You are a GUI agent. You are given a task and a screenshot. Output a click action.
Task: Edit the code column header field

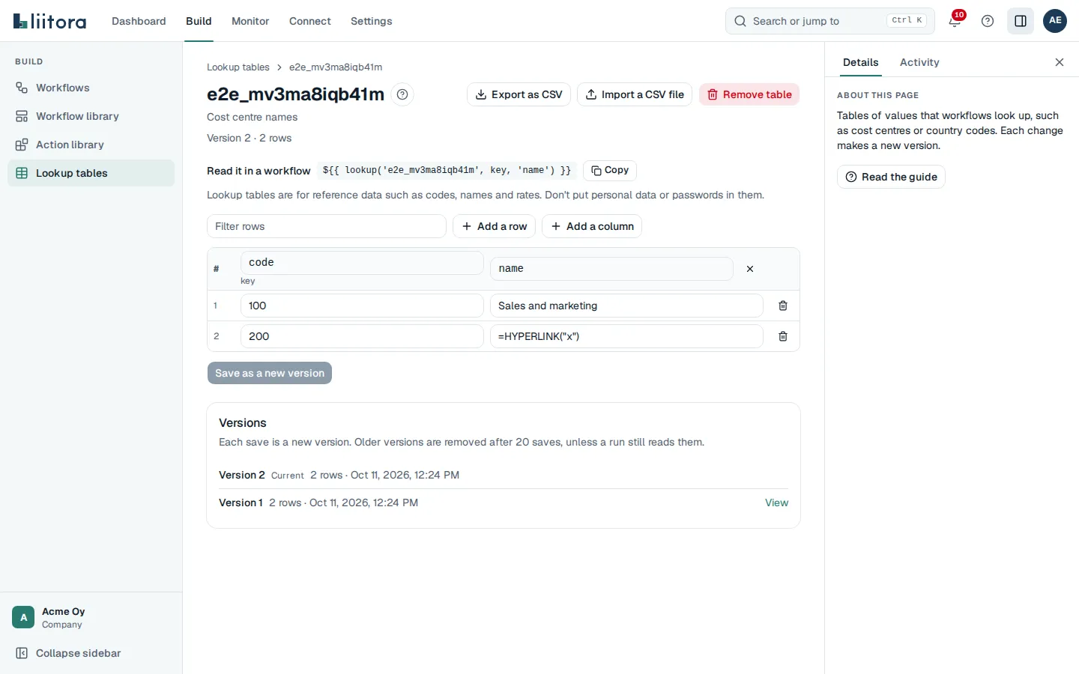coord(362,263)
